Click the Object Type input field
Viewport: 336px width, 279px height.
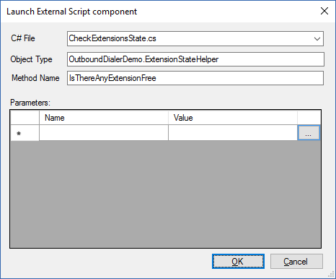(x=195, y=59)
